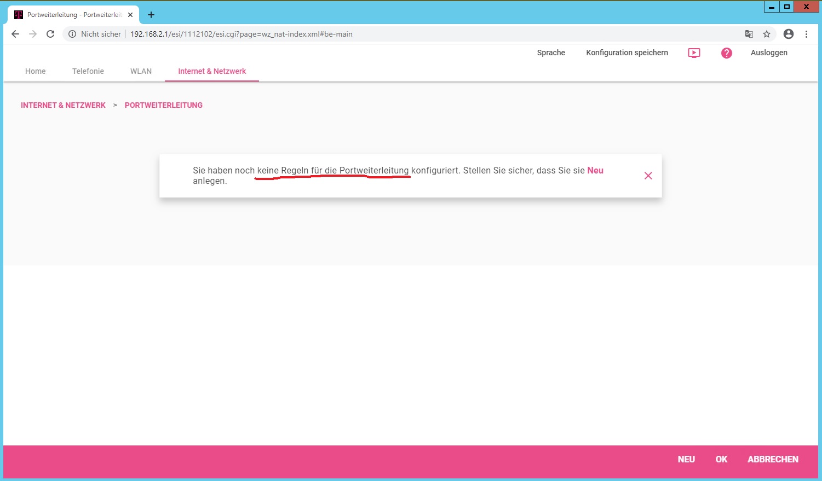Screen dimensions: 822x481
Task: Click Ausloggen to log out
Action: pyautogui.click(x=769, y=53)
